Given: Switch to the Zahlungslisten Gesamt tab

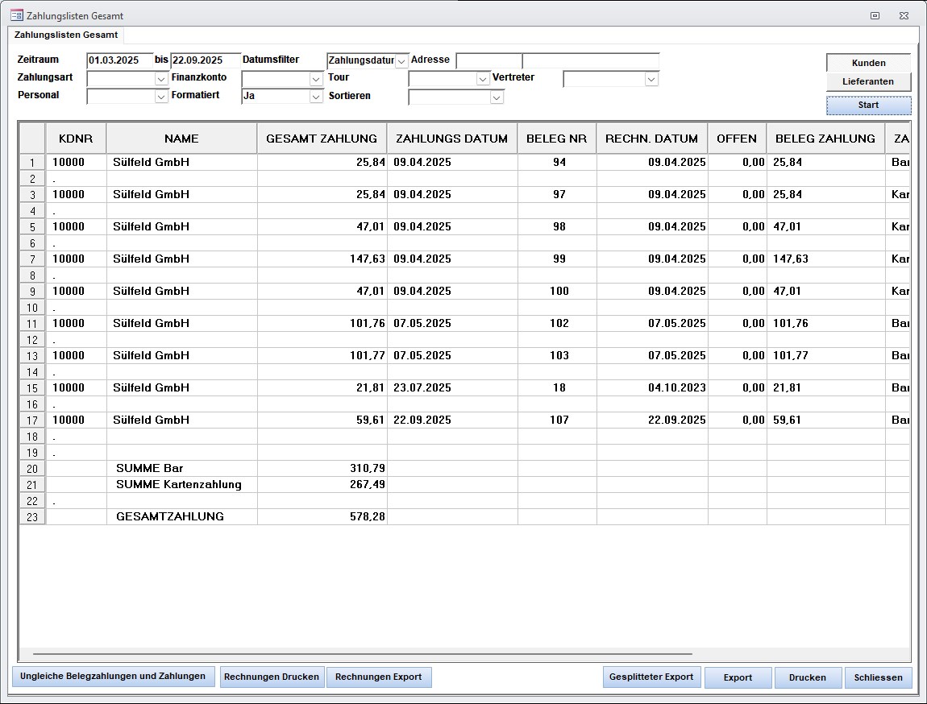Looking at the screenshot, I should pyautogui.click(x=66, y=35).
